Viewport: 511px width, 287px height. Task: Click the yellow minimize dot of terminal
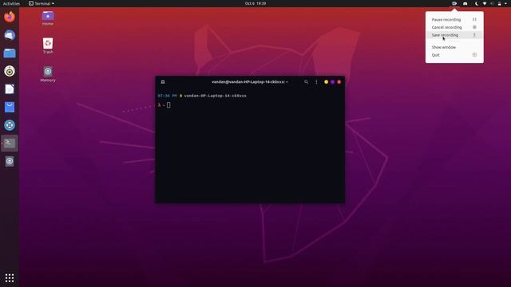click(x=326, y=82)
